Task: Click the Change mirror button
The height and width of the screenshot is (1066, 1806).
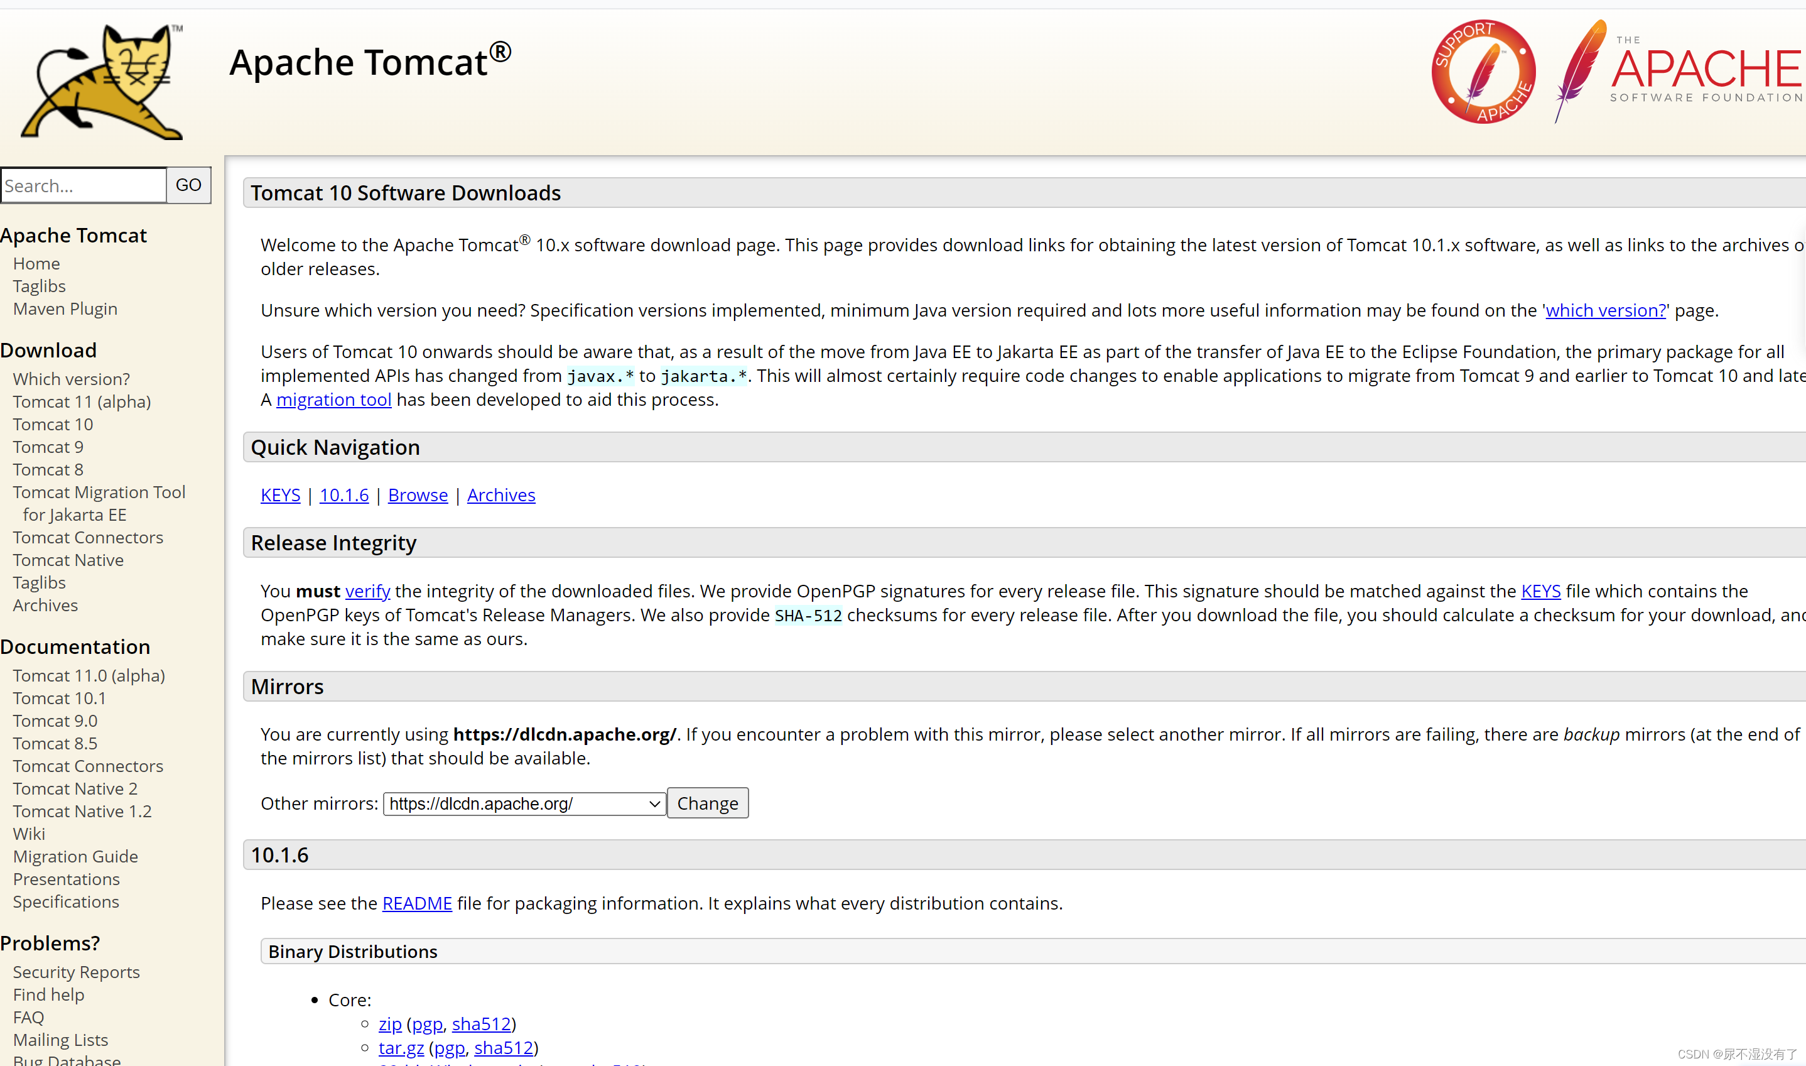Action: (707, 803)
